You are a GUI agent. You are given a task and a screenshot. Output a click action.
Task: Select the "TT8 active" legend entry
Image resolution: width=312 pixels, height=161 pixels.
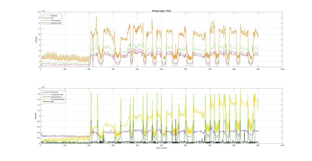(x=55, y=92)
